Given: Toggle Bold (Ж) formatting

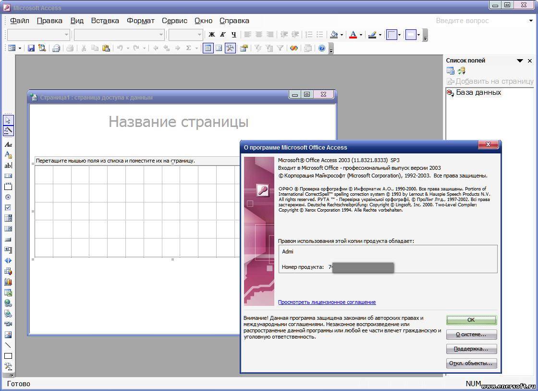Looking at the screenshot, I should click(x=212, y=34).
